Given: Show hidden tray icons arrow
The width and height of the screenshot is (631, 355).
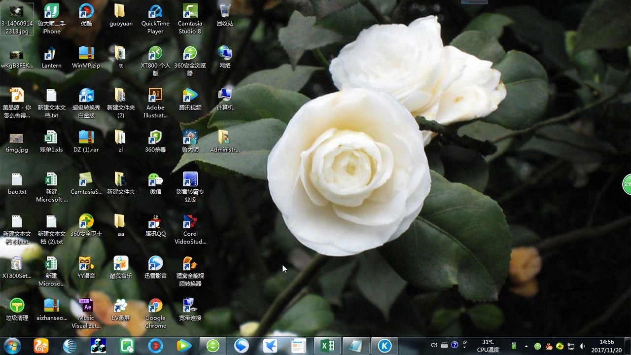Looking at the screenshot, I should [526, 346].
